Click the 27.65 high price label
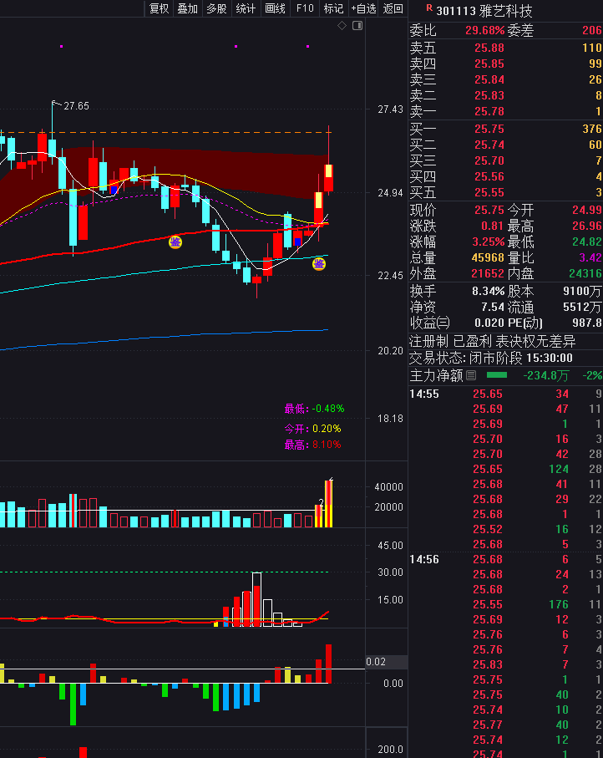Image resolution: width=603 pixels, height=758 pixels. point(76,106)
